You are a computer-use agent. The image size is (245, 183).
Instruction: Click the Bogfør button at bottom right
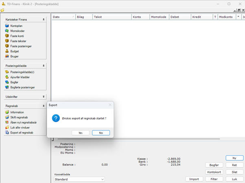click(214, 165)
